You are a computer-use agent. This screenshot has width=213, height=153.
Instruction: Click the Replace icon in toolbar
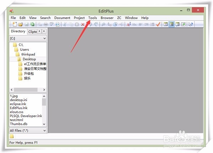109,24
